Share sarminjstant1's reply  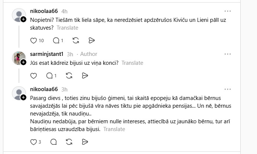click(85, 76)
